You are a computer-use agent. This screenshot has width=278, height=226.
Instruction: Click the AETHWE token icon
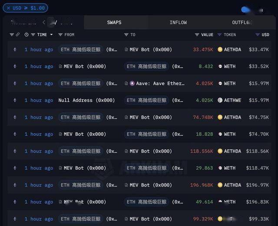click(220, 100)
